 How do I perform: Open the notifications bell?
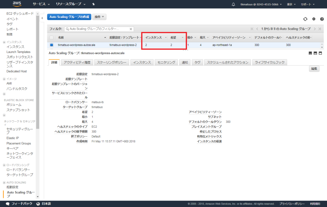[x=233, y=4]
